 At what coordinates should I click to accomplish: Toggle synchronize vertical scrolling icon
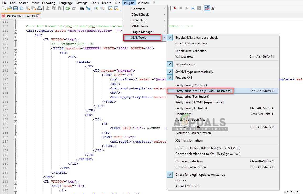(110, 8)
